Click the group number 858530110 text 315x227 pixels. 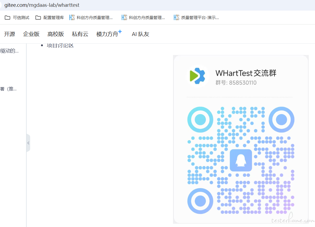click(242, 83)
